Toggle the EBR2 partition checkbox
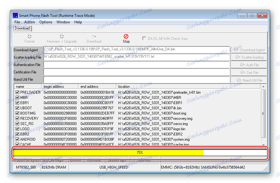The width and height of the screenshot is (280, 183). 17,134
